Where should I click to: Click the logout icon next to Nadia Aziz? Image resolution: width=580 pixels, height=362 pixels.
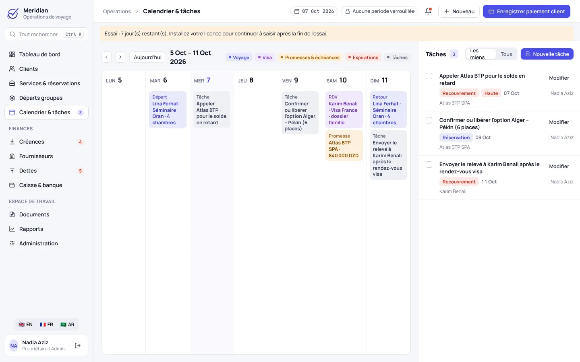click(x=78, y=346)
